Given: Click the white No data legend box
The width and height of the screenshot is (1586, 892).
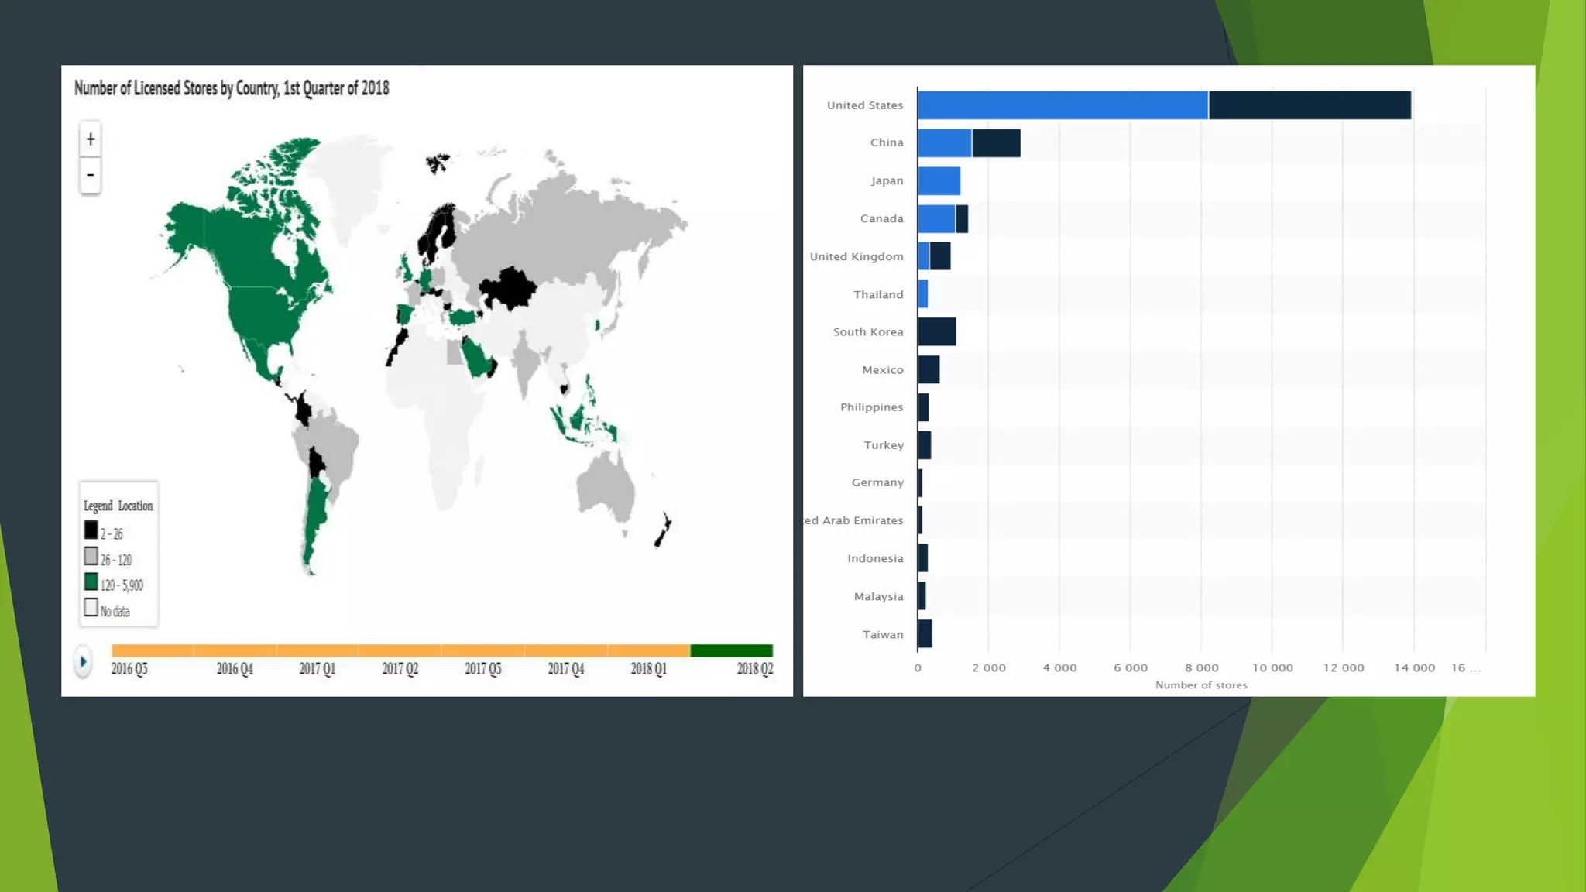Looking at the screenshot, I should 91,608.
